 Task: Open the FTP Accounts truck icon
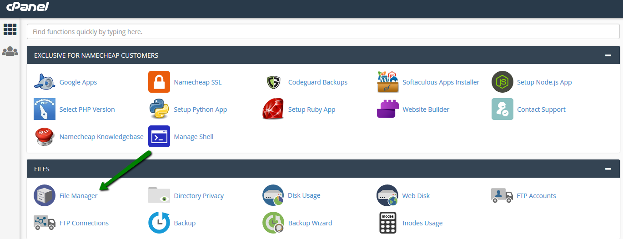pos(502,196)
